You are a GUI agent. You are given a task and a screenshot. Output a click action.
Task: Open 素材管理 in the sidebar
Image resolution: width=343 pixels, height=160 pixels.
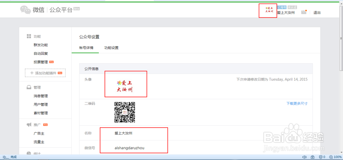(x=41, y=113)
